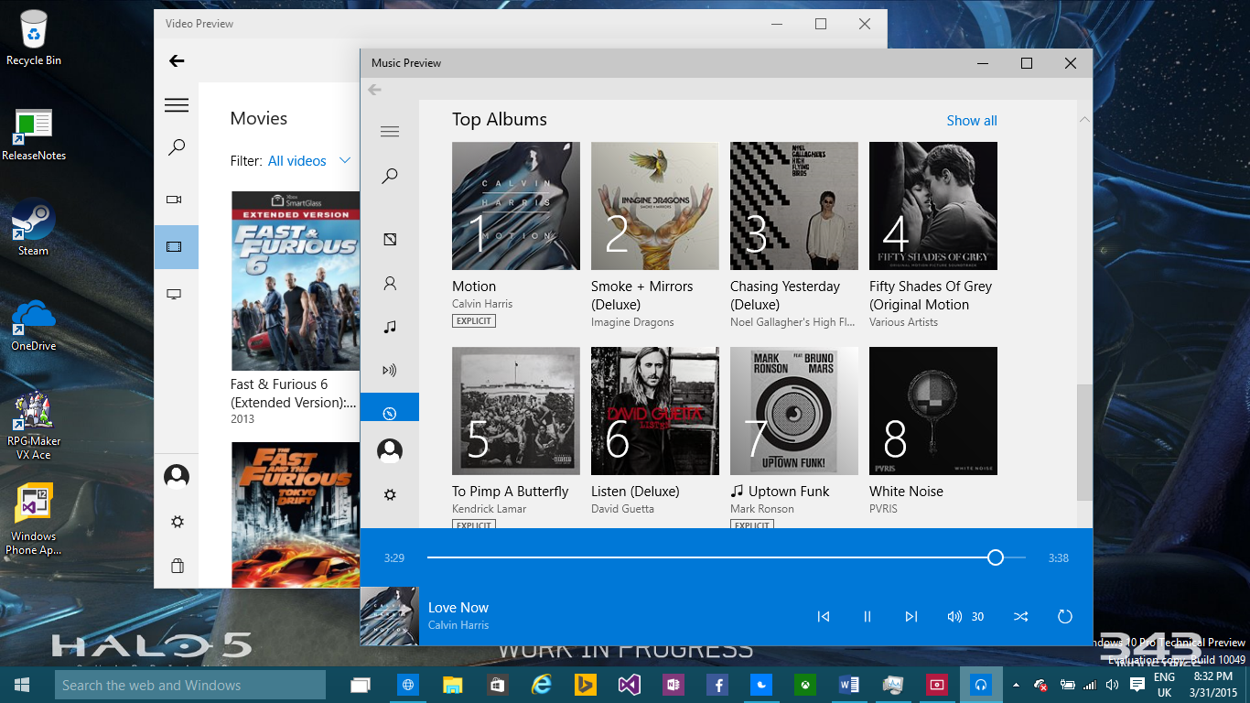Image resolution: width=1250 pixels, height=703 pixels.
Task: Open search in Music Preview sidebar
Action: (x=390, y=176)
